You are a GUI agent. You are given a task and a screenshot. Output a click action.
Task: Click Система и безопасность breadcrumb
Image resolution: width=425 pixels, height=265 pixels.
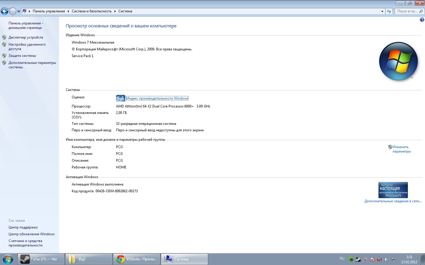(x=91, y=11)
